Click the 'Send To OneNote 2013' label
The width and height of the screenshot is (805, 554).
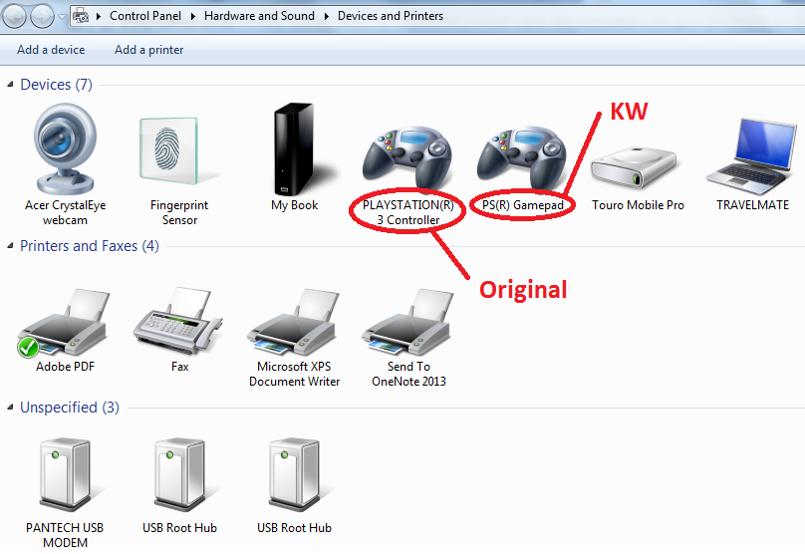[x=408, y=374]
